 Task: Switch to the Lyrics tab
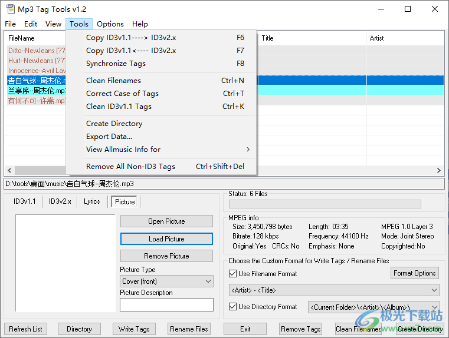[x=92, y=201]
